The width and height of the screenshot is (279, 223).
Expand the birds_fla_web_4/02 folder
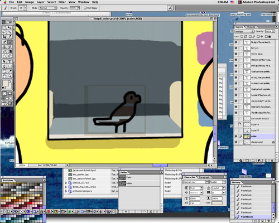pyautogui.click(x=66, y=187)
